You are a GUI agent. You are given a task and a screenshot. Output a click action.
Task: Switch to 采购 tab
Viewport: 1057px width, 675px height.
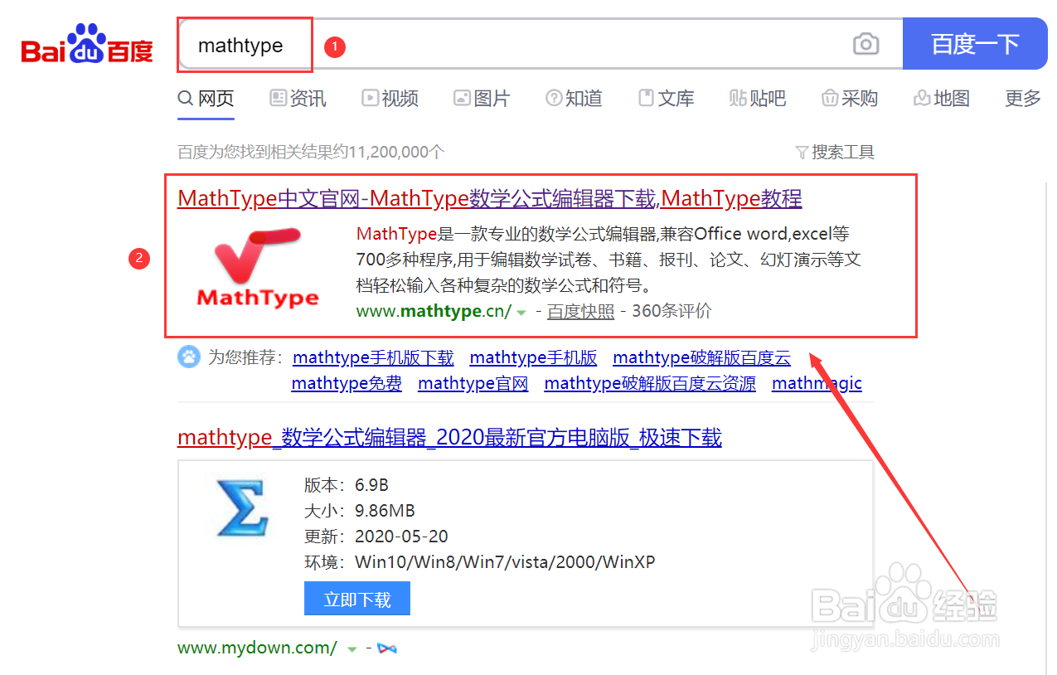[850, 99]
